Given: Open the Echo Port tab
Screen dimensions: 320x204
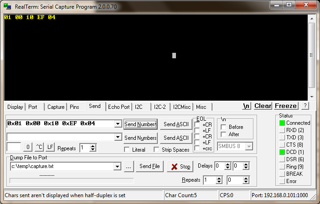Looking at the screenshot, I should (x=119, y=107).
